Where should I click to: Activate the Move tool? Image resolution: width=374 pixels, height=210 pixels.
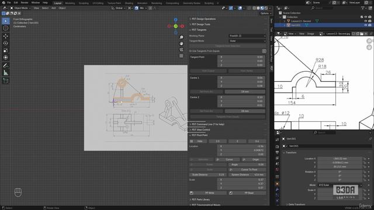point(6,36)
